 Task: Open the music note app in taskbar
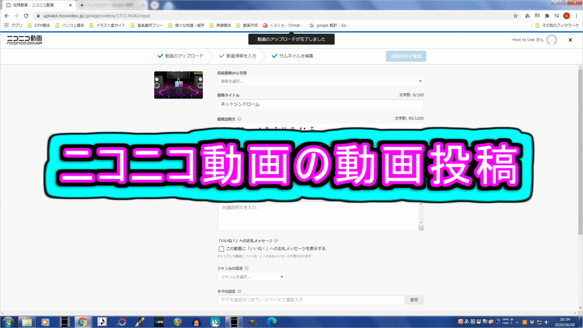(x=102, y=322)
